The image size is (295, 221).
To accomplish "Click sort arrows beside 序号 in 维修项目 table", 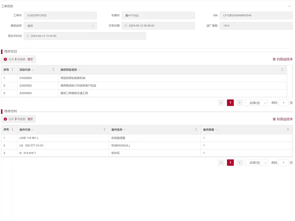I will (12, 70).
